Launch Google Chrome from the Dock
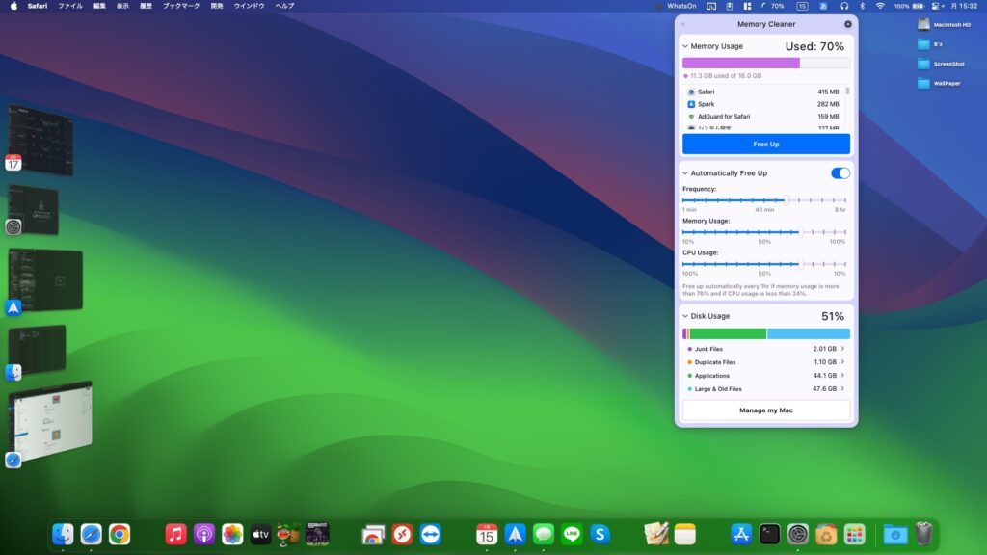The height and width of the screenshot is (555, 987). tap(120, 534)
